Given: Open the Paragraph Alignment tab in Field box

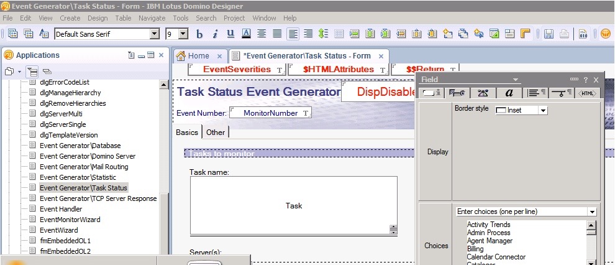Looking at the screenshot, I should coord(535,93).
